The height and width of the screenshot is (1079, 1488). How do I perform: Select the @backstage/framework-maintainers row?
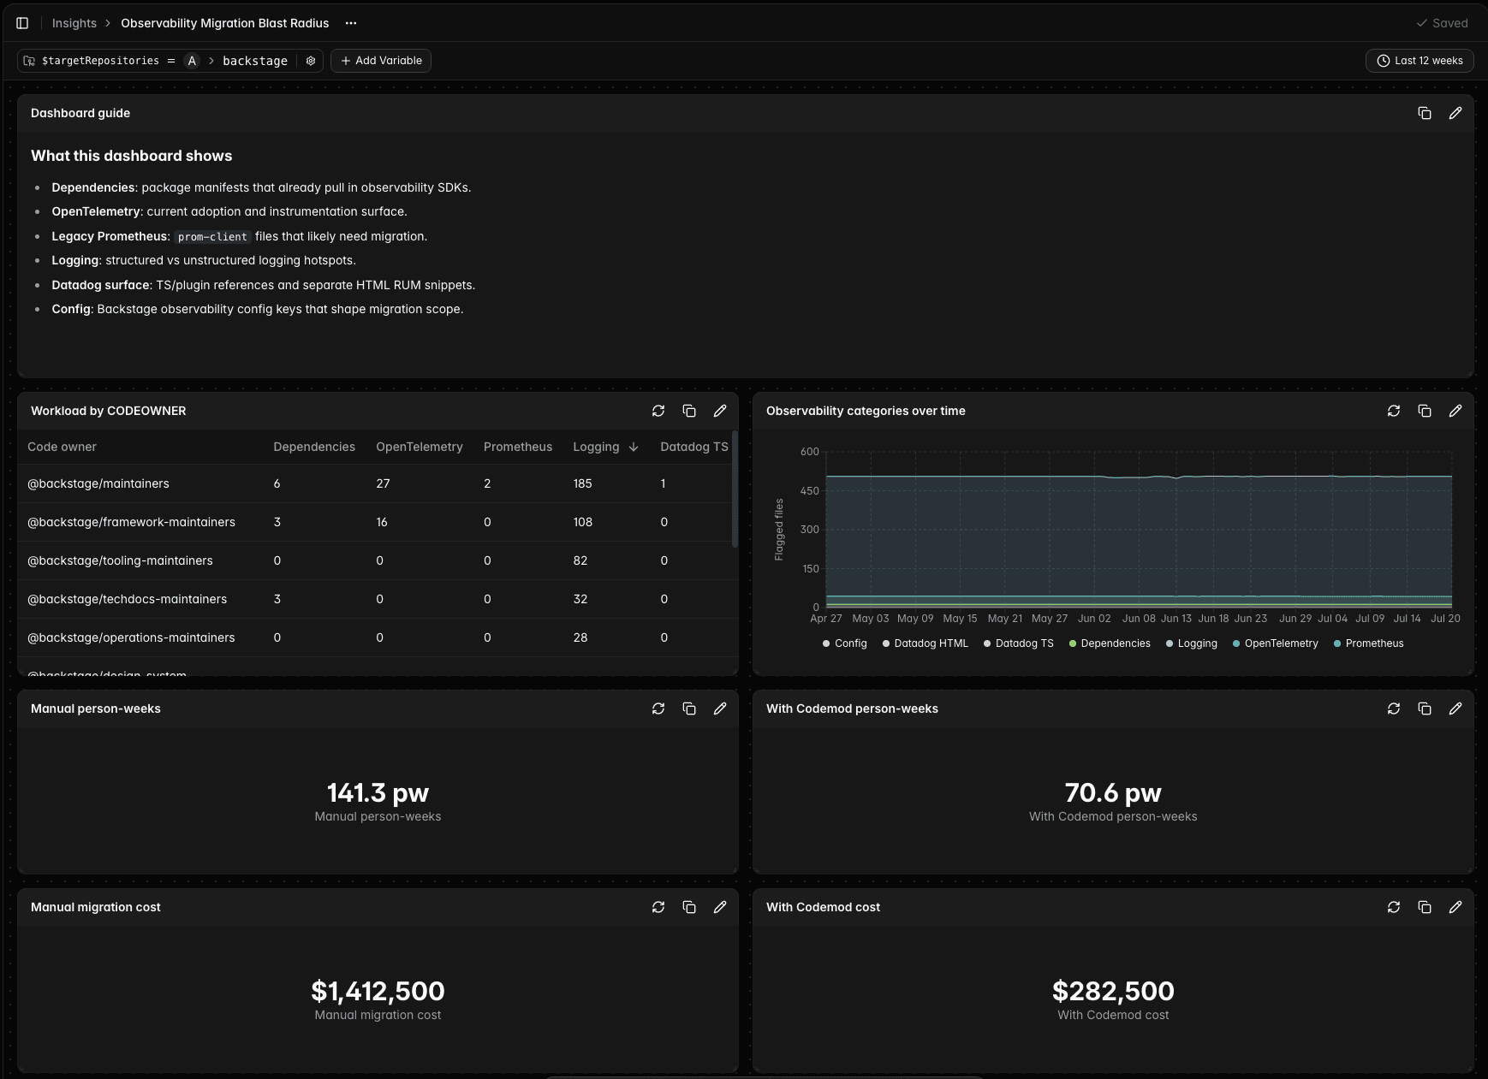click(x=375, y=522)
